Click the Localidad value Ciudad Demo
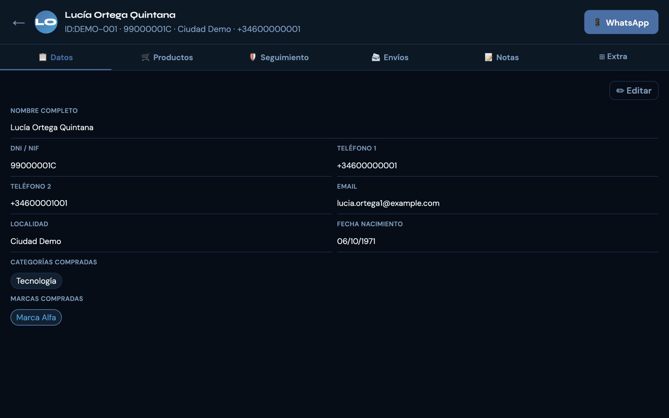Screen dimensions: 669x418 36,241
